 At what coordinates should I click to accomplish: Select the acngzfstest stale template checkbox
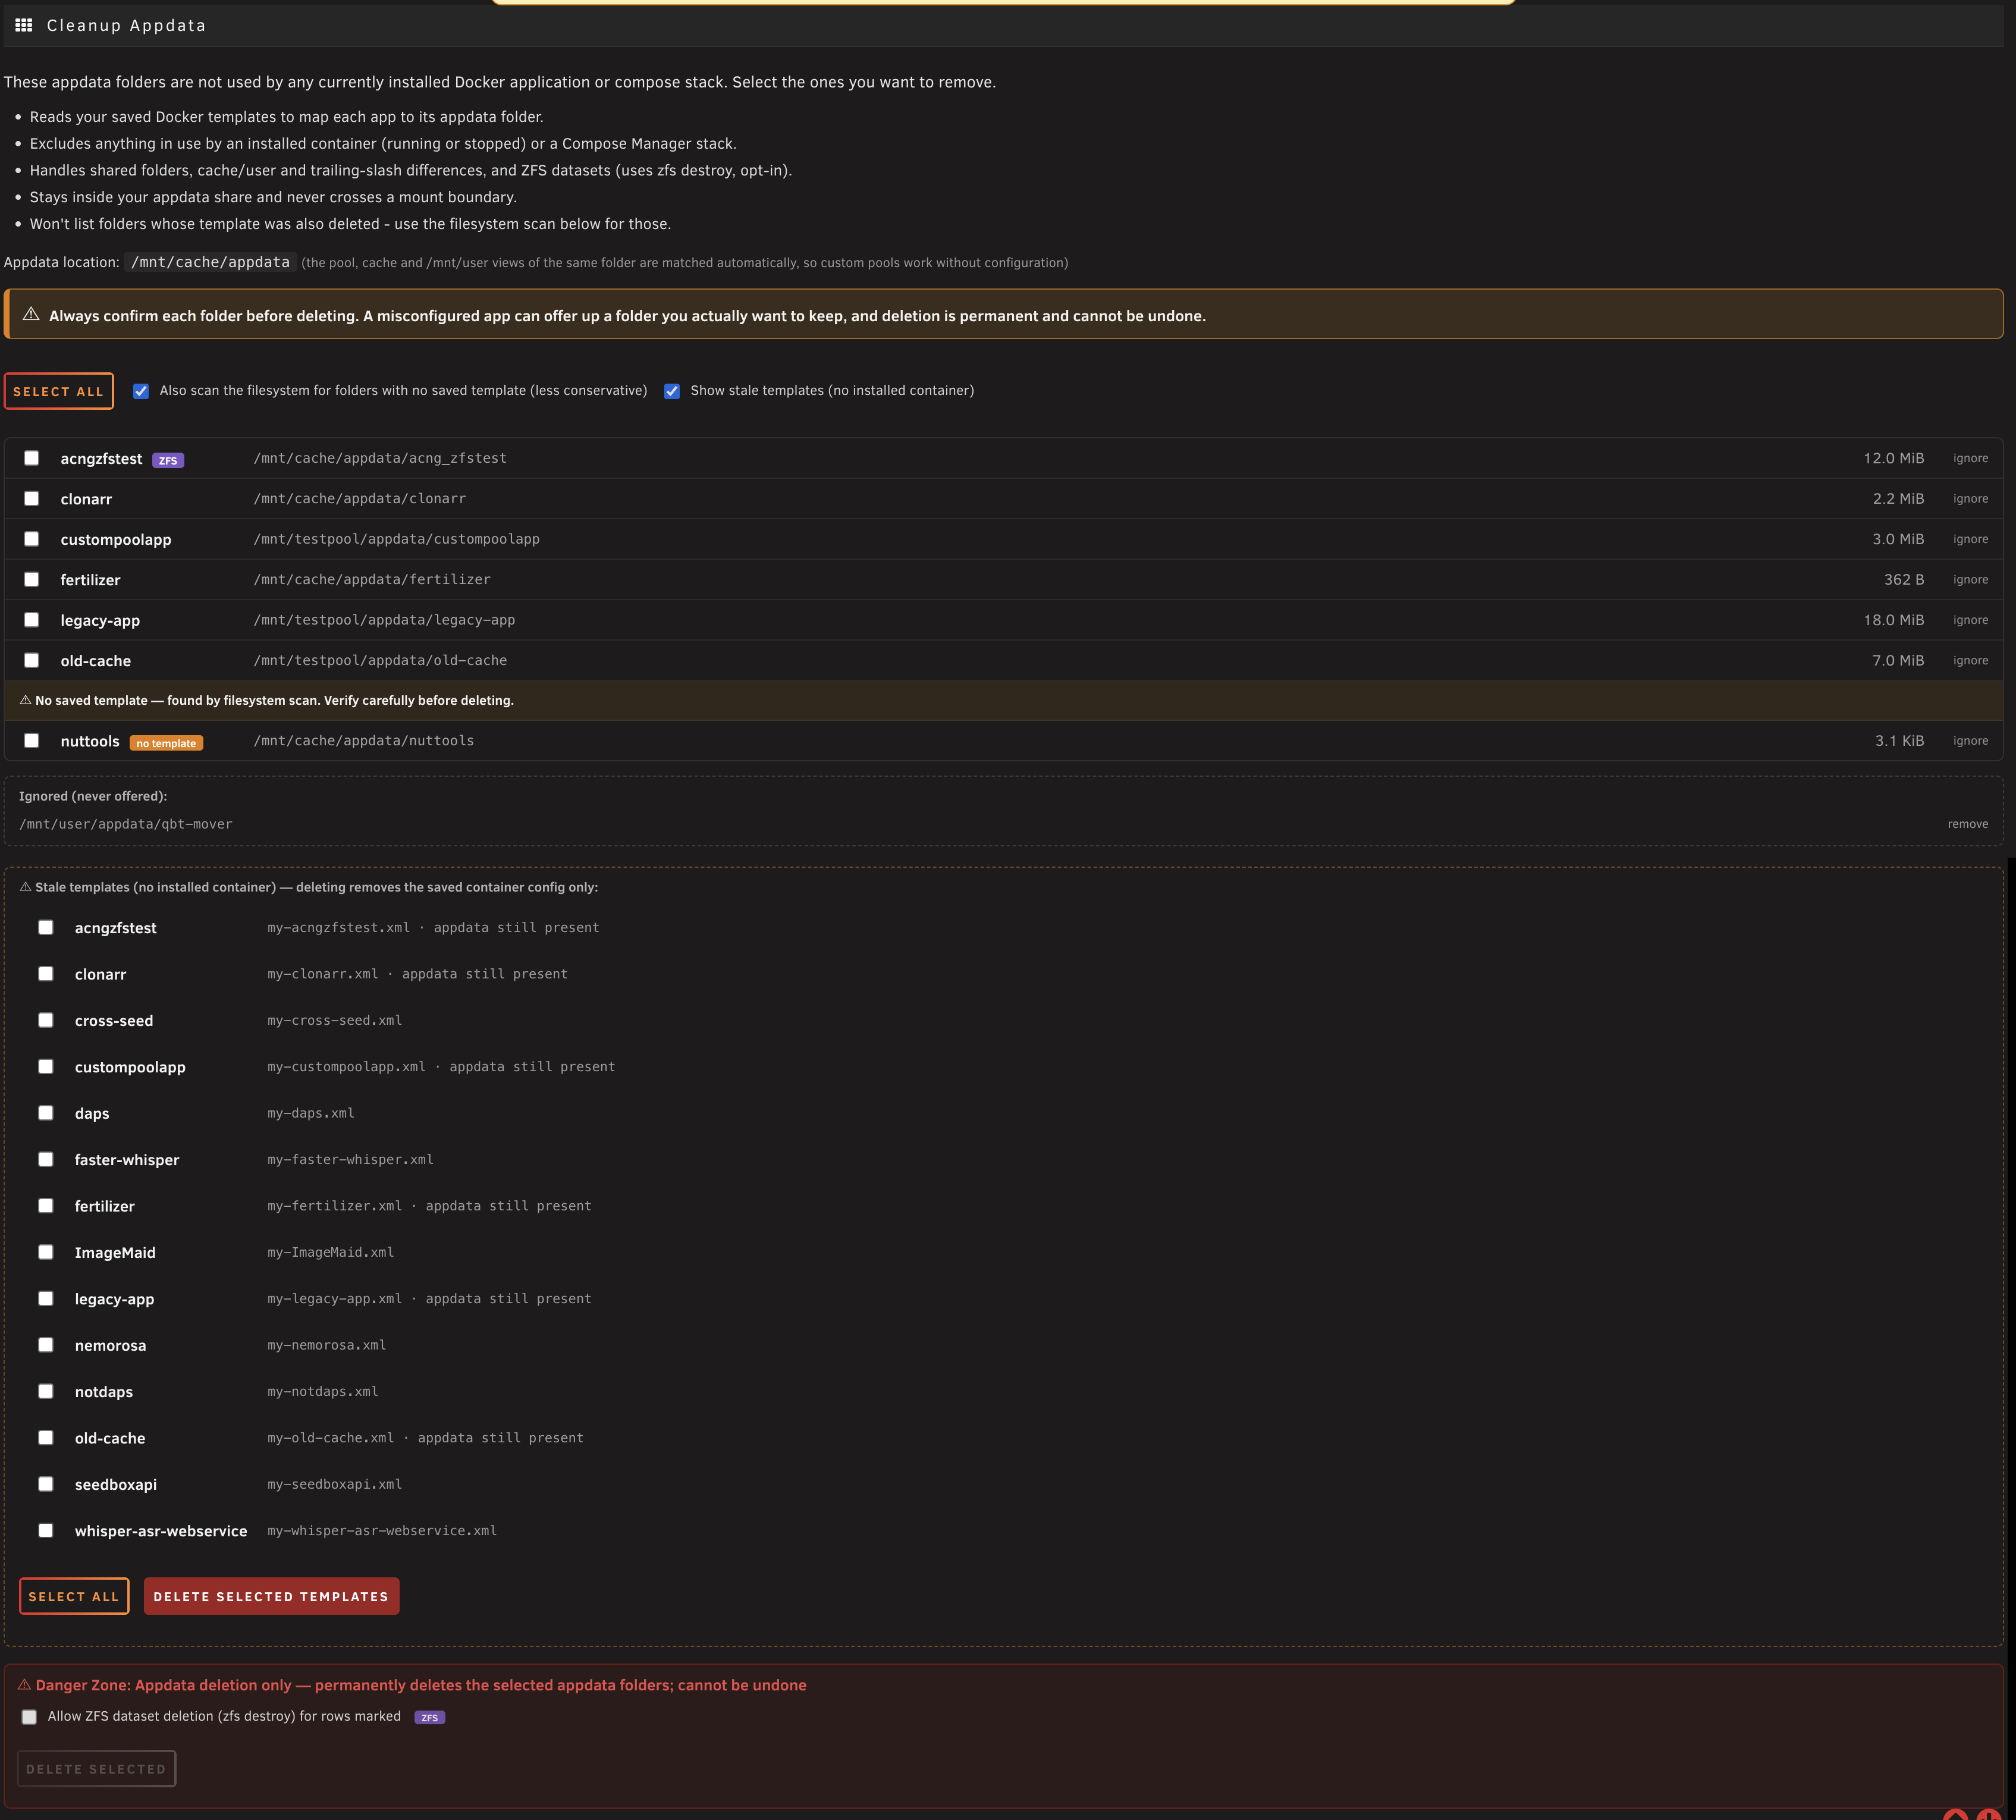coord(46,927)
